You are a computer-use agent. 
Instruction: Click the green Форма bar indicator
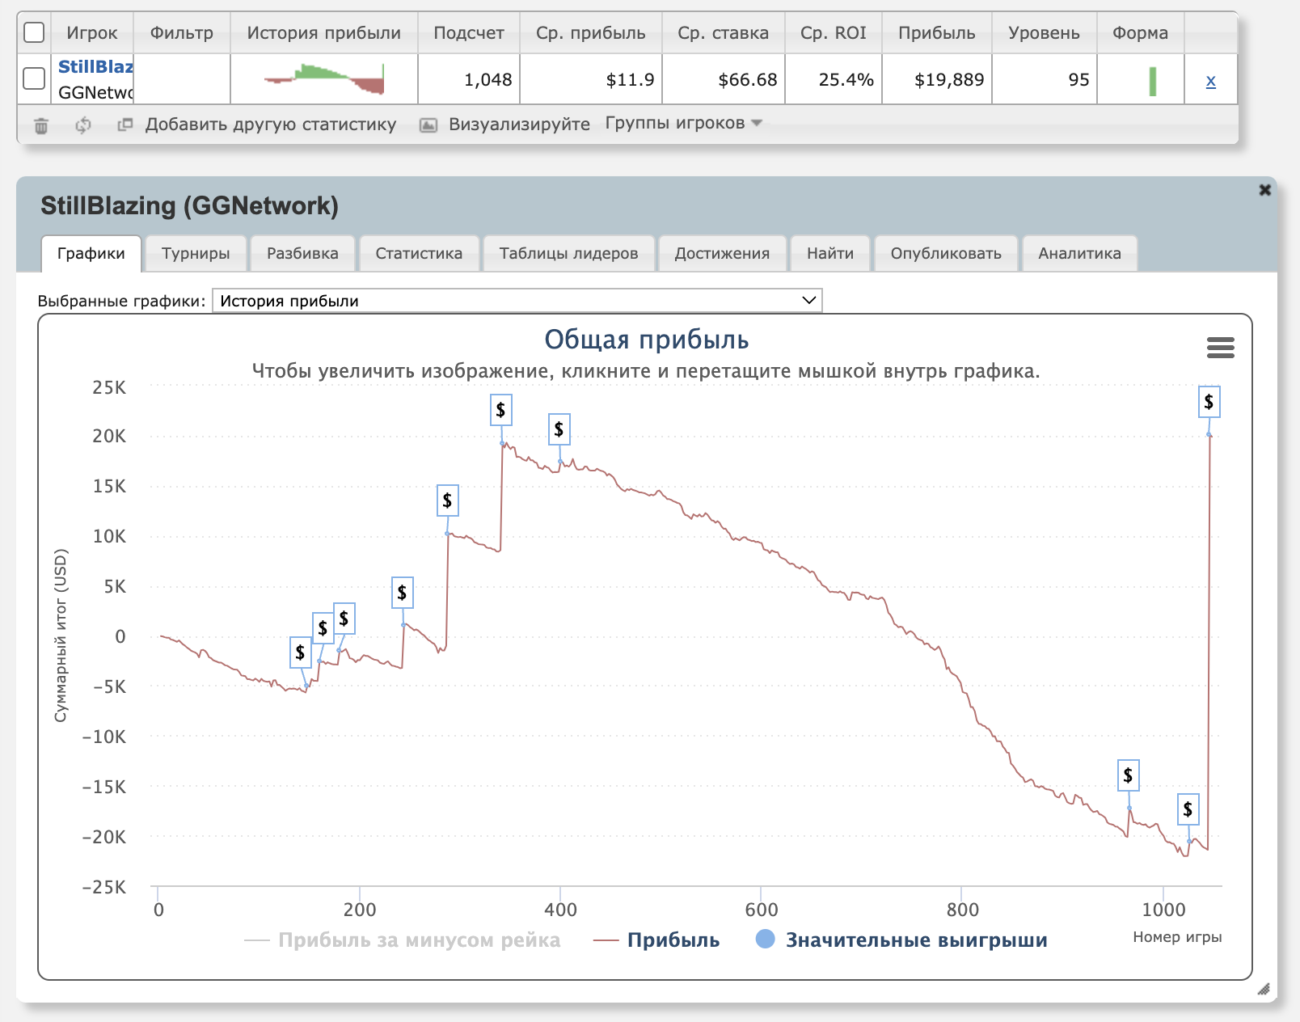tap(1152, 81)
